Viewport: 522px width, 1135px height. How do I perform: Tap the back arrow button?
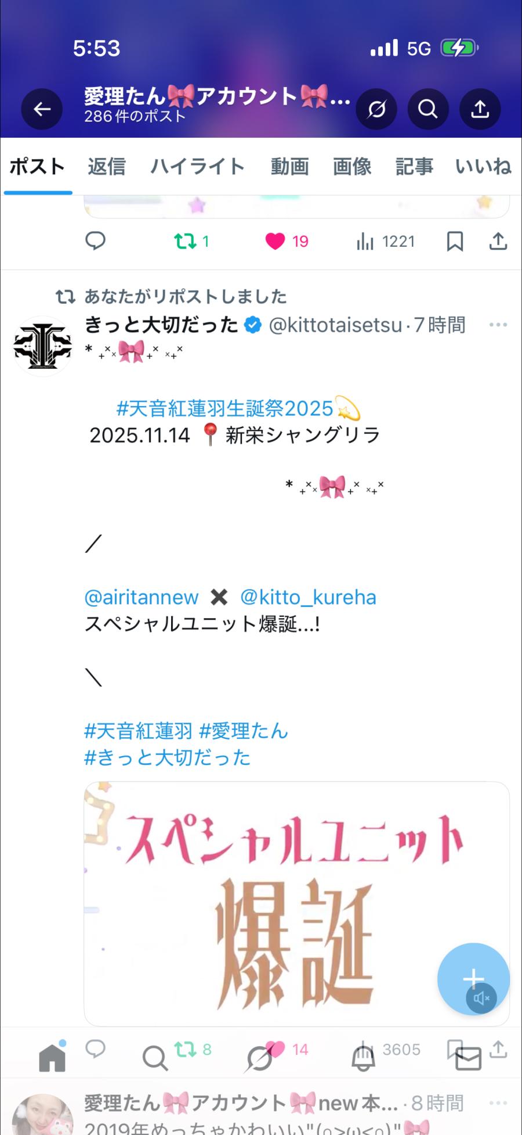42,109
